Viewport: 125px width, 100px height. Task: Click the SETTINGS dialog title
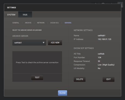[11, 8]
